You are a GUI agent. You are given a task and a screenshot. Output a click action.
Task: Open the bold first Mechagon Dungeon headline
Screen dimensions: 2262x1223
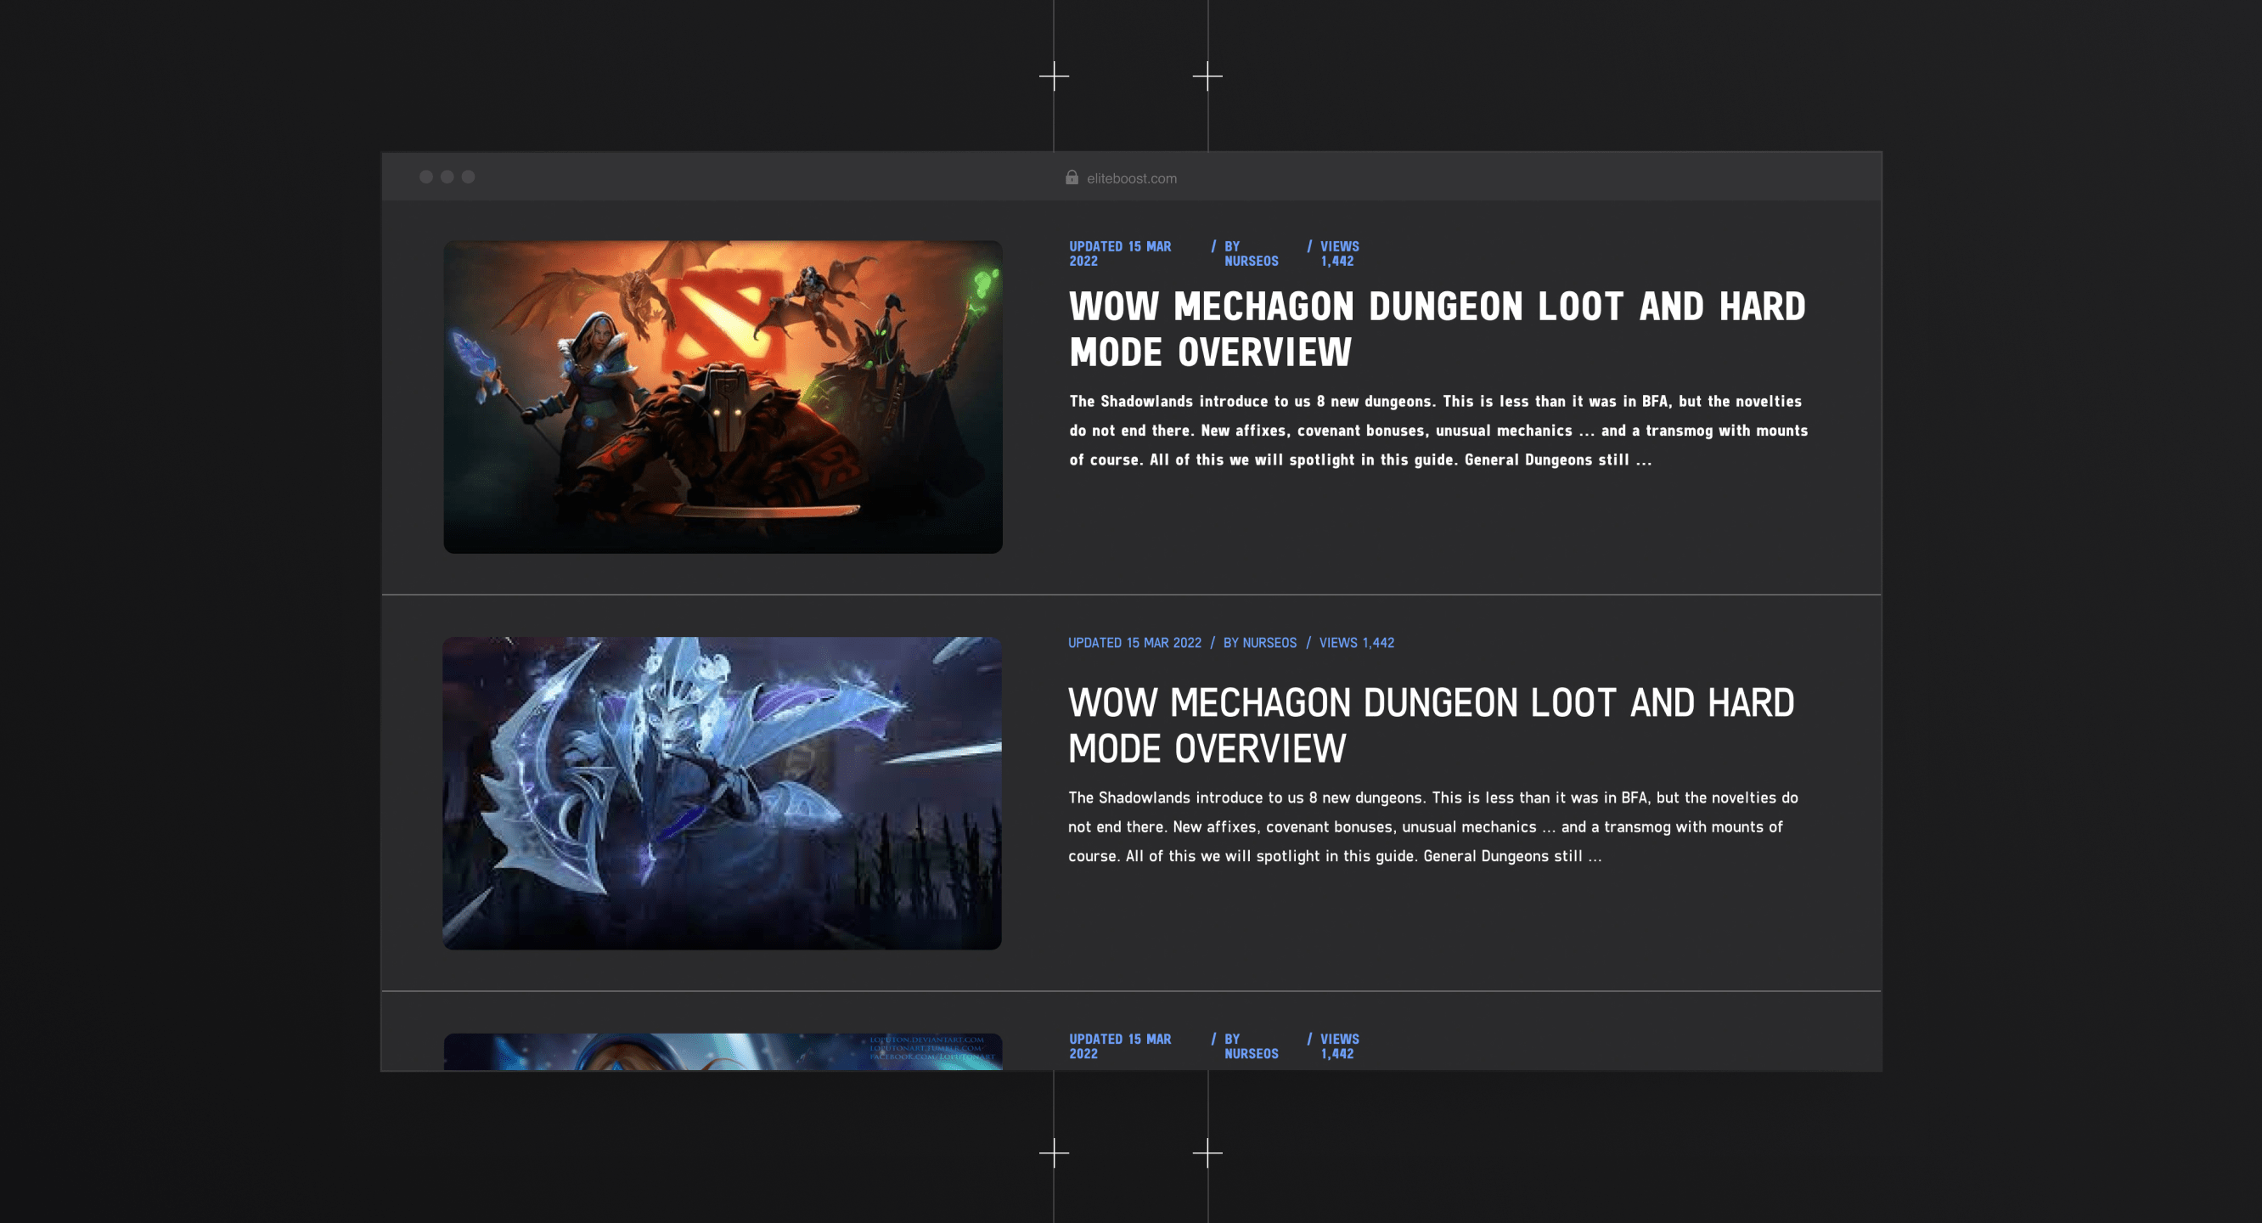[x=1437, y=330]
